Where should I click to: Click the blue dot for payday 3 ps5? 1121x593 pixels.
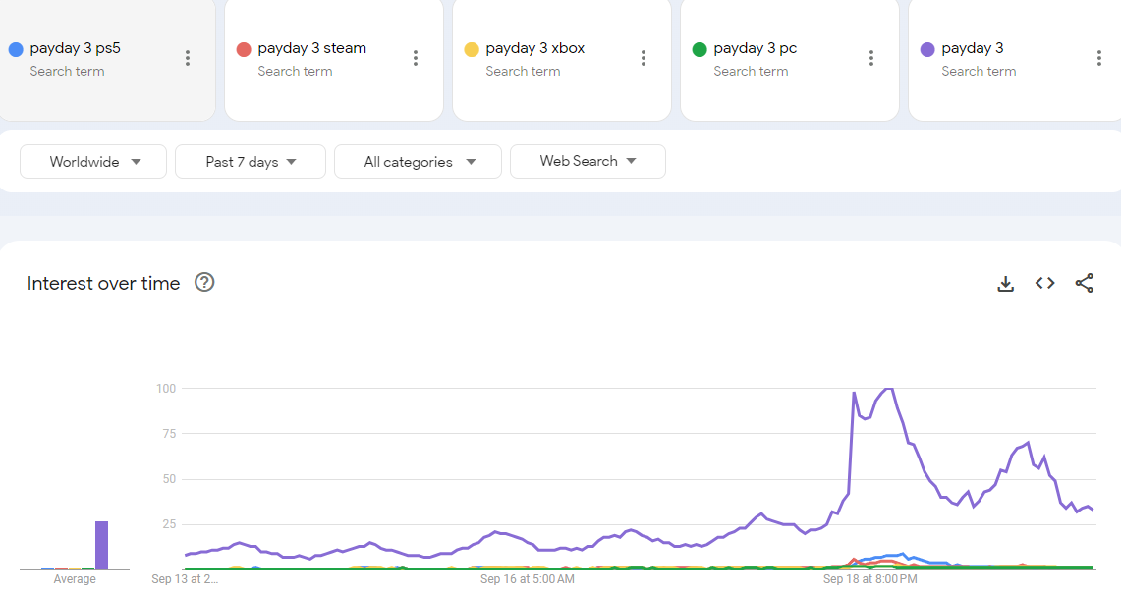point(16,49)
